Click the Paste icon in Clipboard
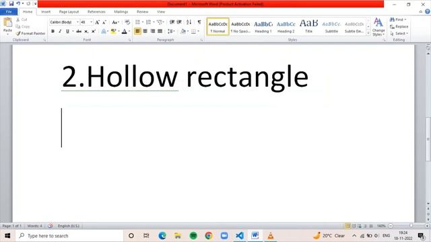This screenshot has width=431, height=242. (x=7, y=23)
